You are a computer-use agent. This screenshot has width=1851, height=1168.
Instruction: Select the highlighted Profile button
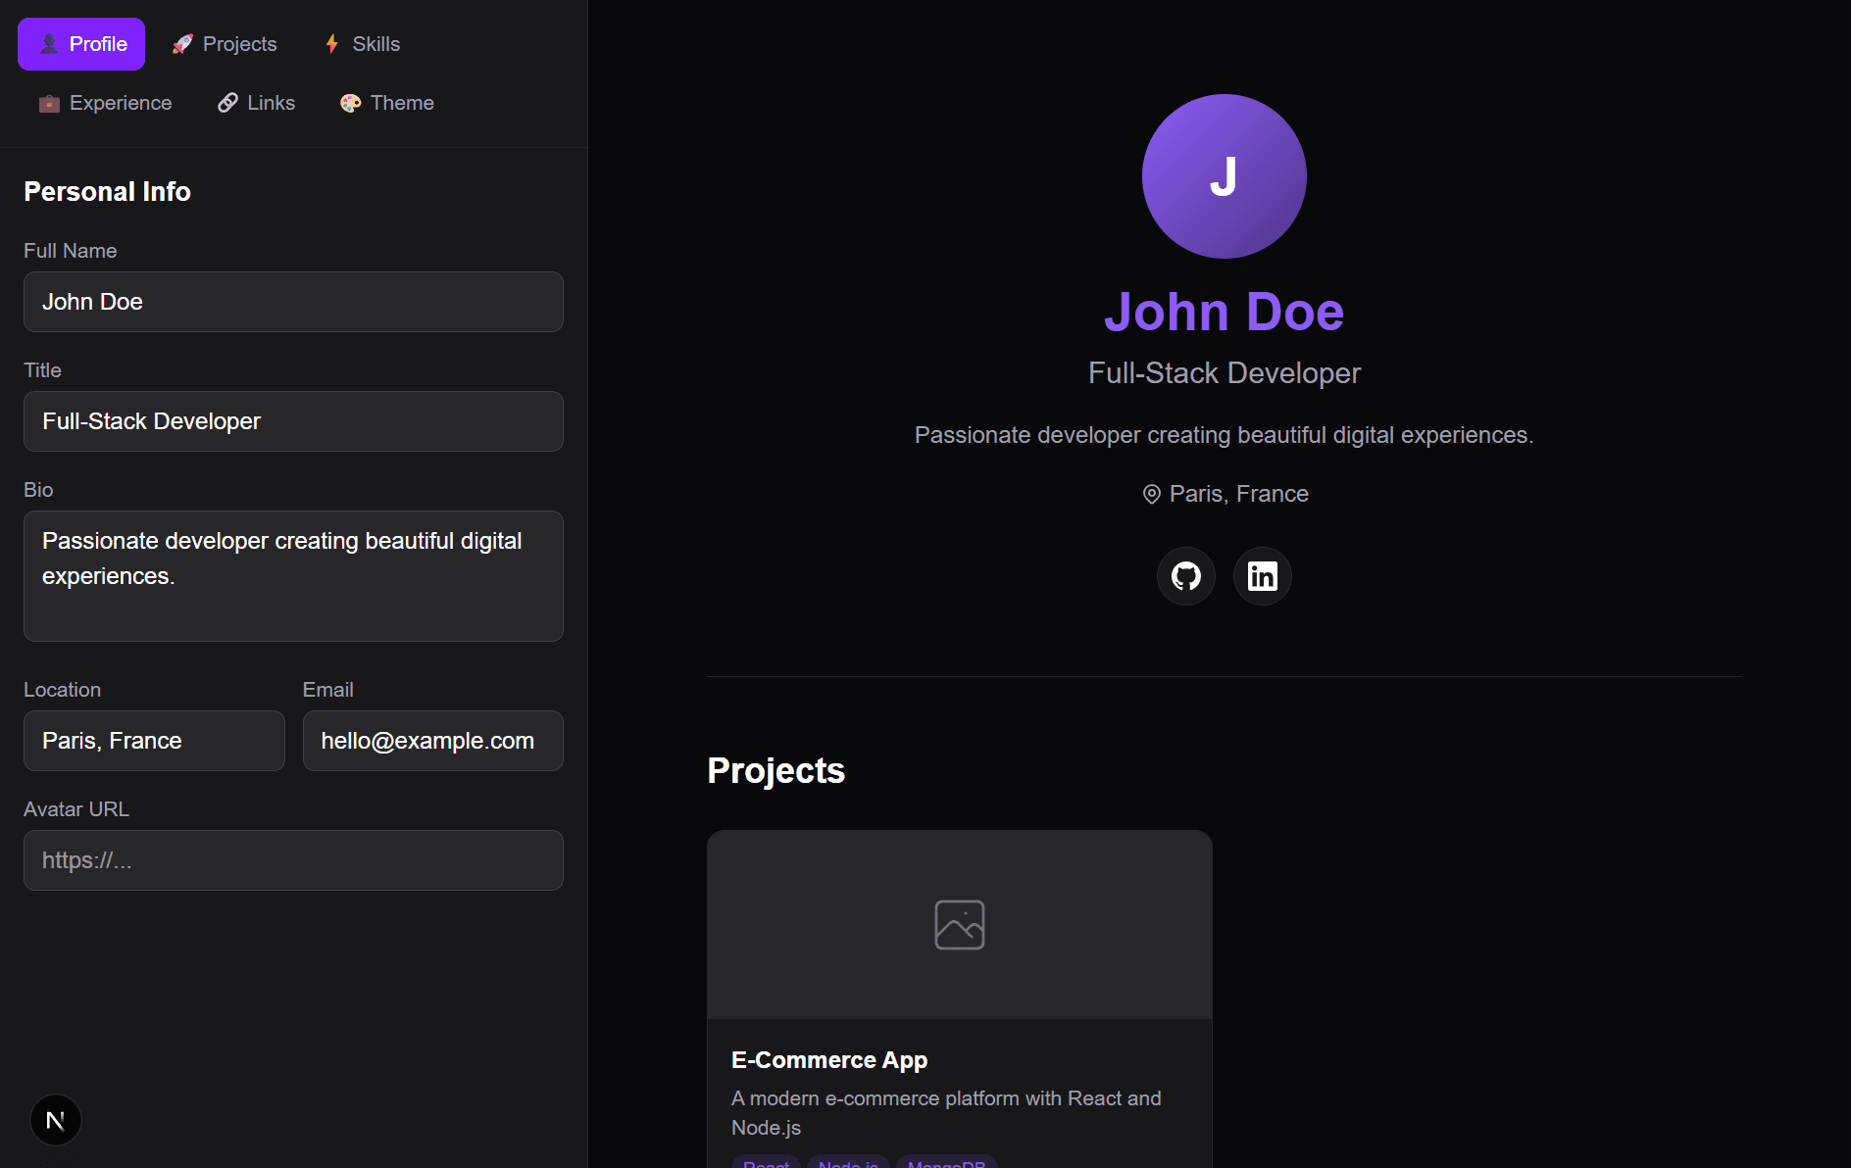coord(80,43)
